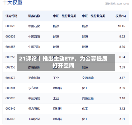Select stock code 600256
Screen dimensions: 132x125
click(10, 57)
